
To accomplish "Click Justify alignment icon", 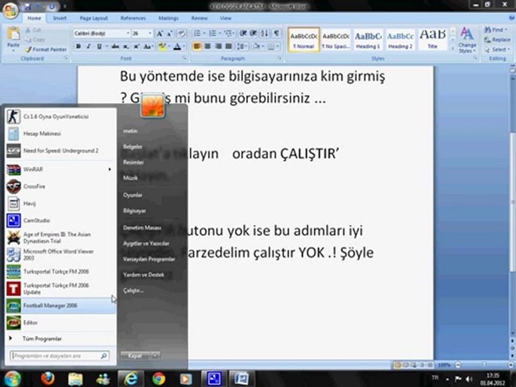I will 228,46.
